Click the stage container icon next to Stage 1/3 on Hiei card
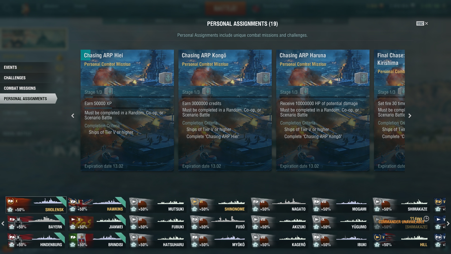This screenshot has height=254, width=451. tap(109, 91)
